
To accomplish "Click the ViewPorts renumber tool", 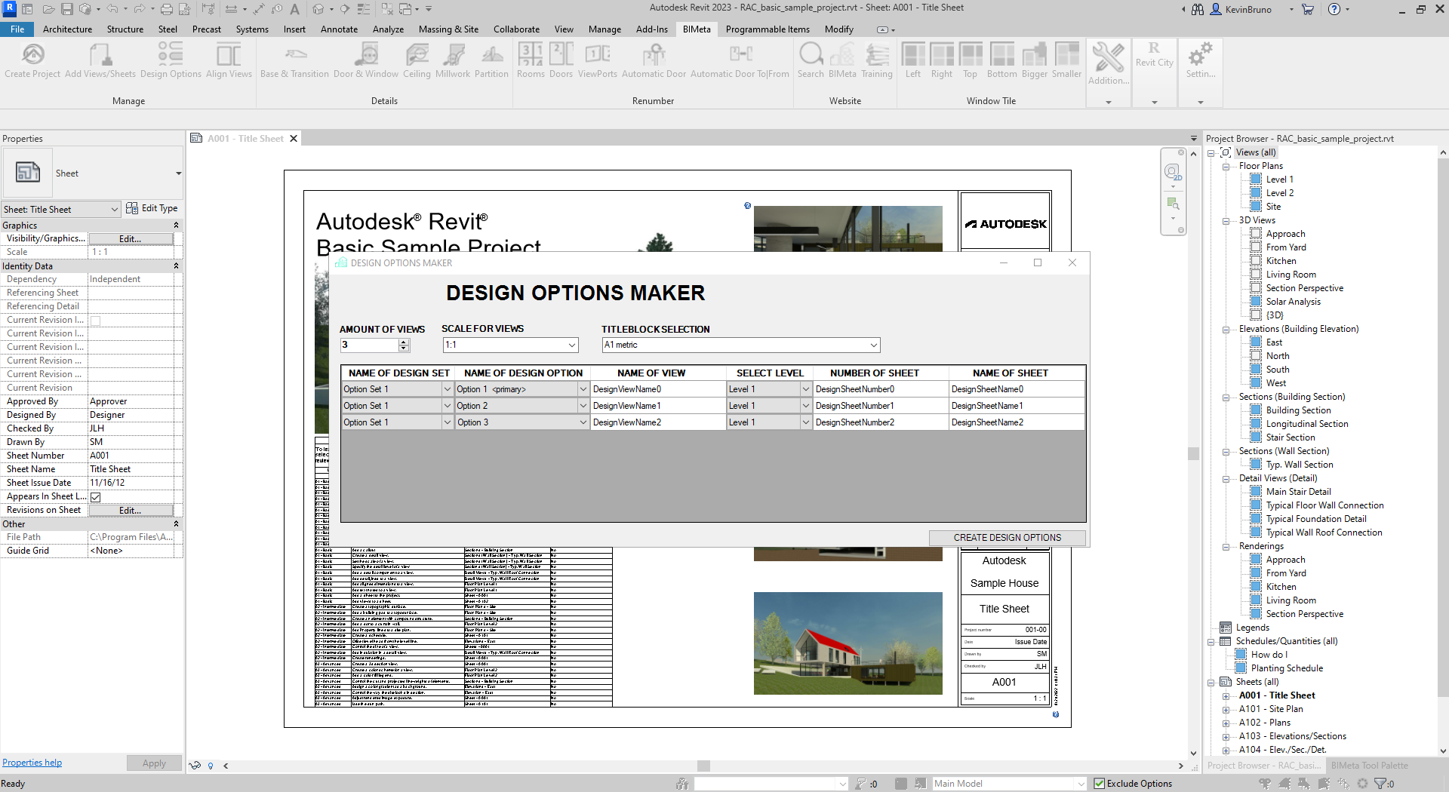I will [x=598, y=60].
